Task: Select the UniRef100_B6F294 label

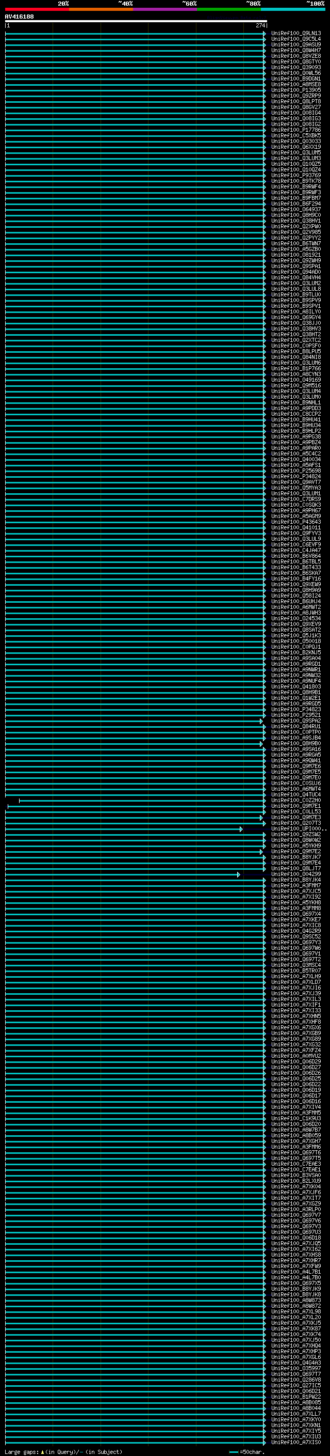Action: tap(295, 203)
